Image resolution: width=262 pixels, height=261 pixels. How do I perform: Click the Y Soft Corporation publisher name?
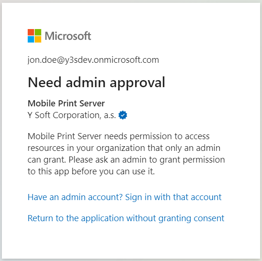(x=64, y=115)
